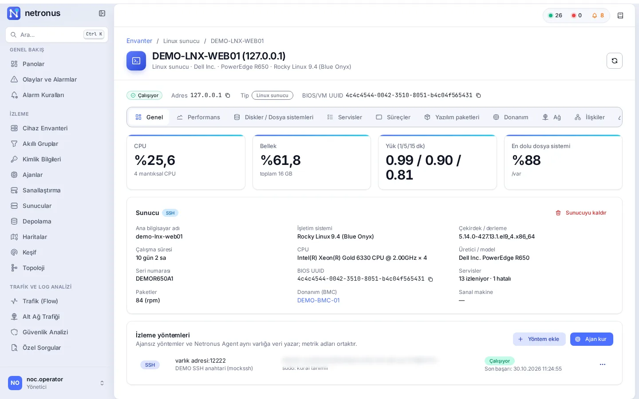Collapse the sidebar with the panel icon
639x399 pixels.
pyautogui.click(x=102, y=13)
